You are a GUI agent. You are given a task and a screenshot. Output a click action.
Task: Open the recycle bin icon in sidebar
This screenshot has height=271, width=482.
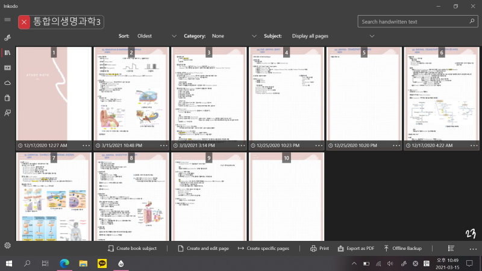click(7, 98)
